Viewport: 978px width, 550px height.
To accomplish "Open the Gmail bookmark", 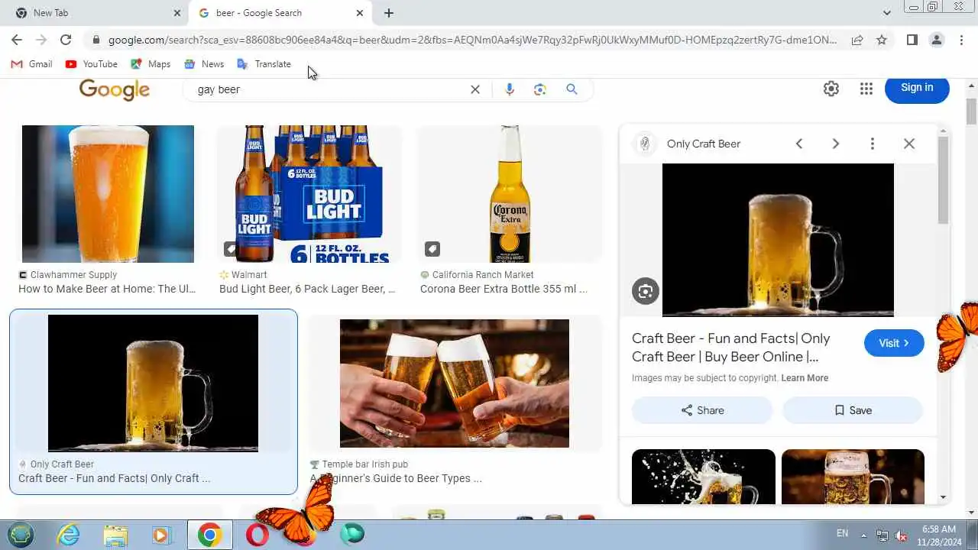I will click(x=32, y=64).
